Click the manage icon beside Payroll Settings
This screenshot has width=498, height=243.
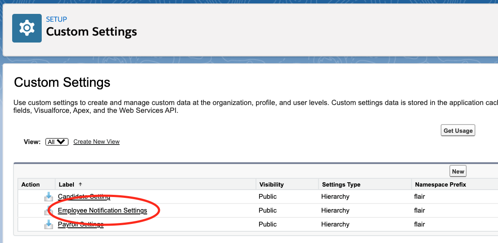49,225
